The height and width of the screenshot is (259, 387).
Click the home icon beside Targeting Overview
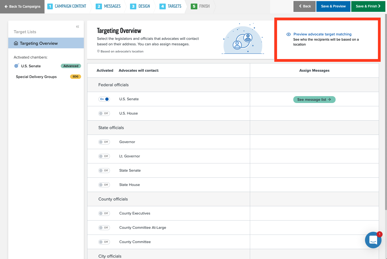point(16,43)
